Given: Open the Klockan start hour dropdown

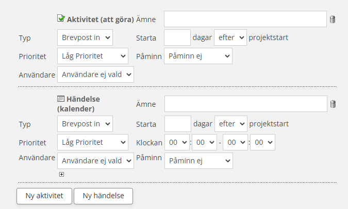Looking at the screenshot, I should tap(177, 142).
